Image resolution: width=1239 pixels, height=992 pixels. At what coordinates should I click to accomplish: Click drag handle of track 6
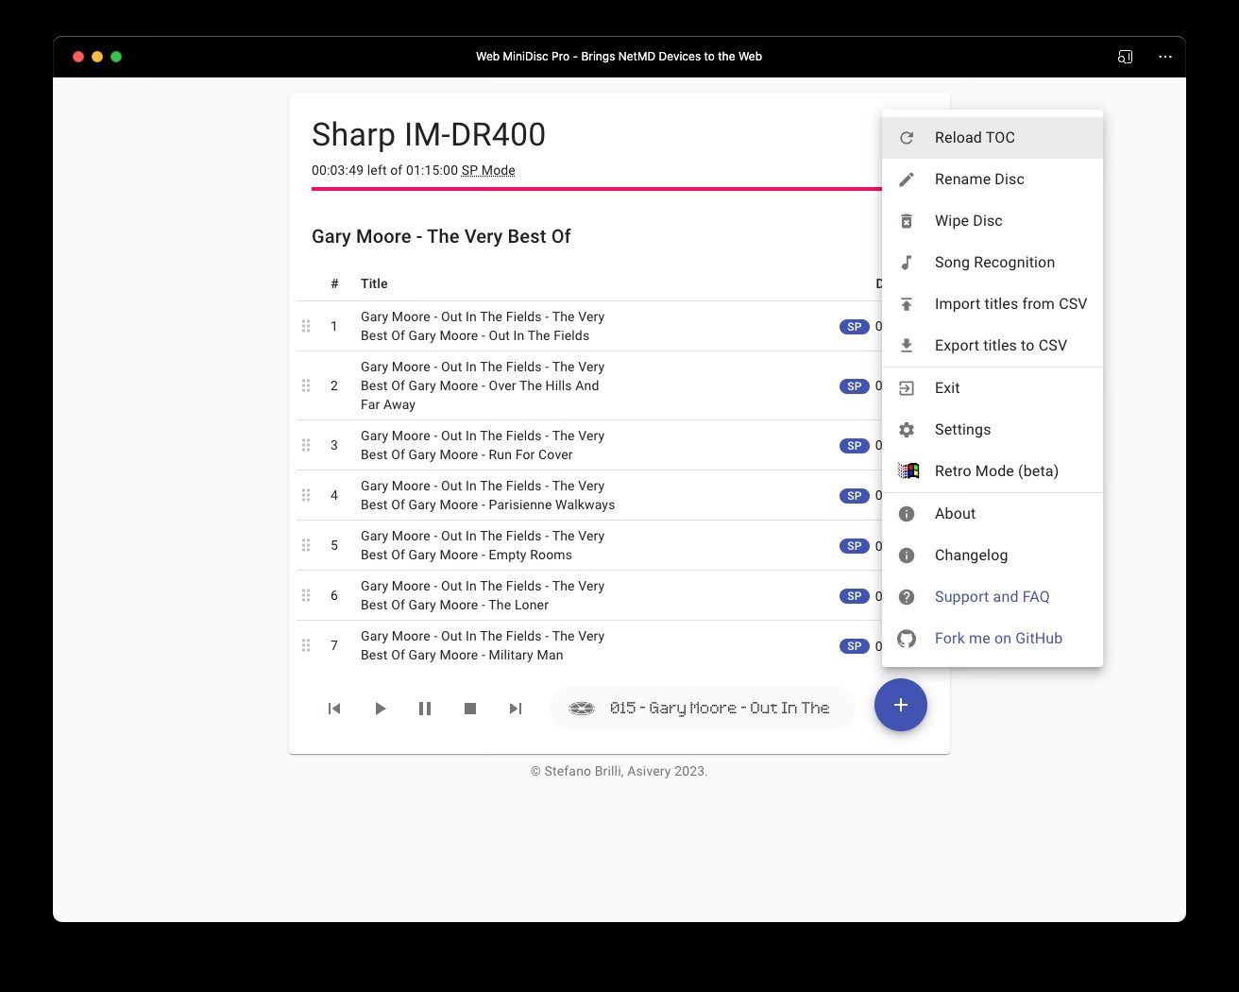306,595
